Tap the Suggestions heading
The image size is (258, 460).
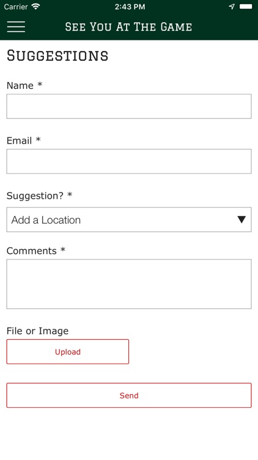point(57,55)
